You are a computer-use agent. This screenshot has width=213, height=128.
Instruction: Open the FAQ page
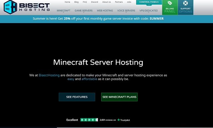coord(85,2)
